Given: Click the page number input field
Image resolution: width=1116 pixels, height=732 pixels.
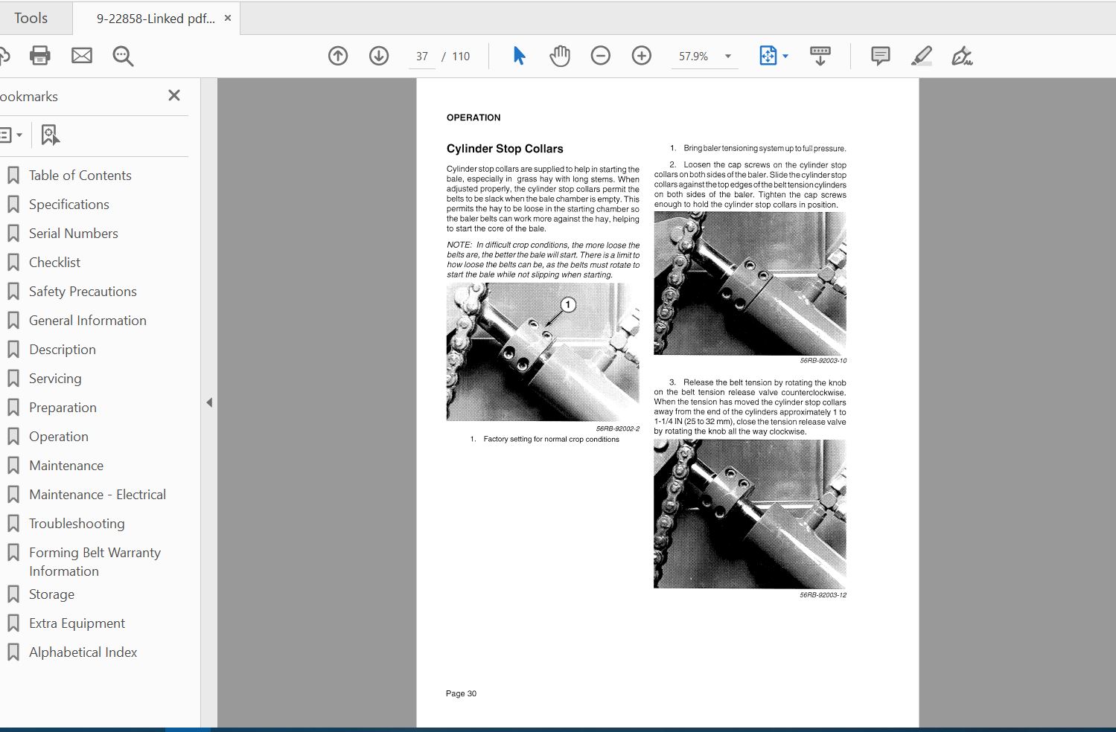Looking at the screenshot, I should tap(422, 57).
